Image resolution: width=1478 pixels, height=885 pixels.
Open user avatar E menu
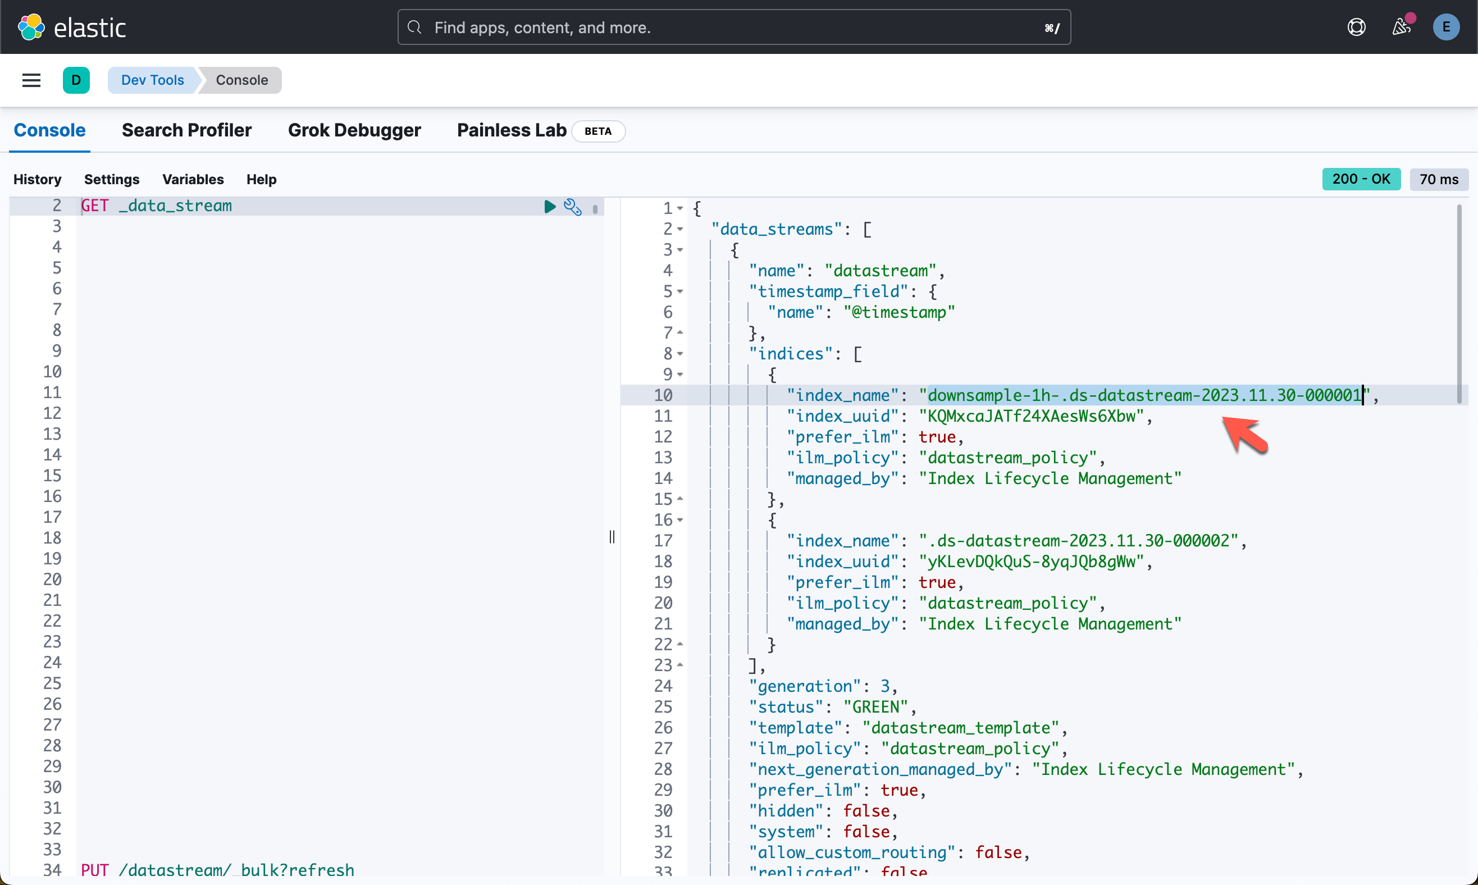point(1446,28)
